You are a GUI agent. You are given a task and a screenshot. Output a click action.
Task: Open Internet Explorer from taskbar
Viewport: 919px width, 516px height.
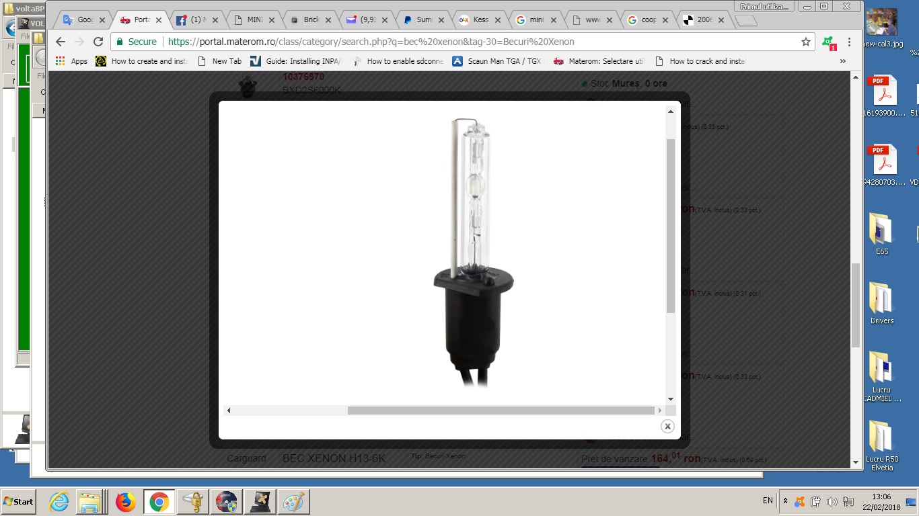pyautogui.click(x=59, y=502)
